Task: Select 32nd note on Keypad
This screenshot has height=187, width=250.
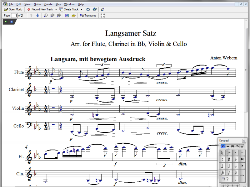Action: (222, 173)
